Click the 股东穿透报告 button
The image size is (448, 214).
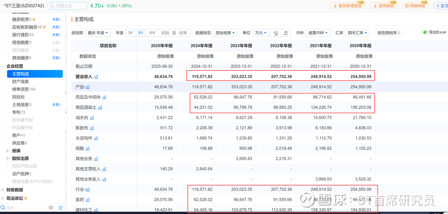tap(347, 6)
